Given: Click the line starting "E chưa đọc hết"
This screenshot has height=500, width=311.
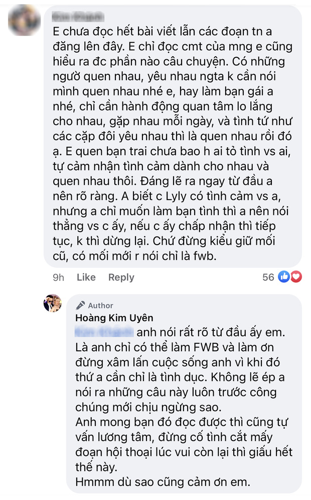Looking at the screenshot, I should pos(163,31).
